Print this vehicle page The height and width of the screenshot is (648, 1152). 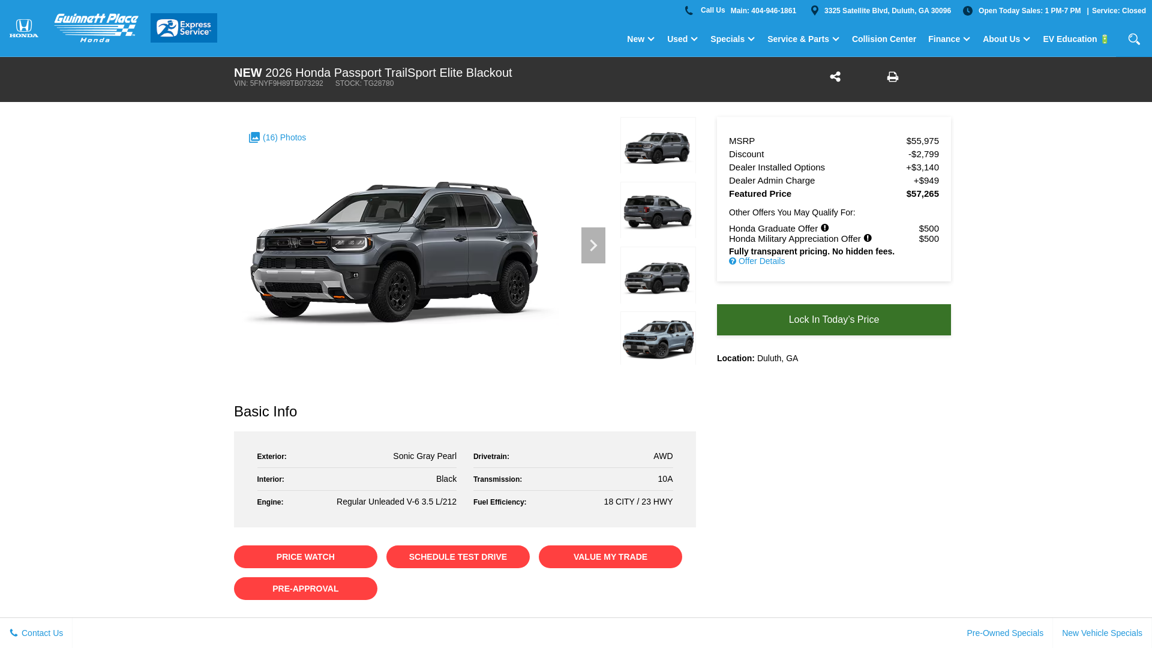[x=893, y=77]
